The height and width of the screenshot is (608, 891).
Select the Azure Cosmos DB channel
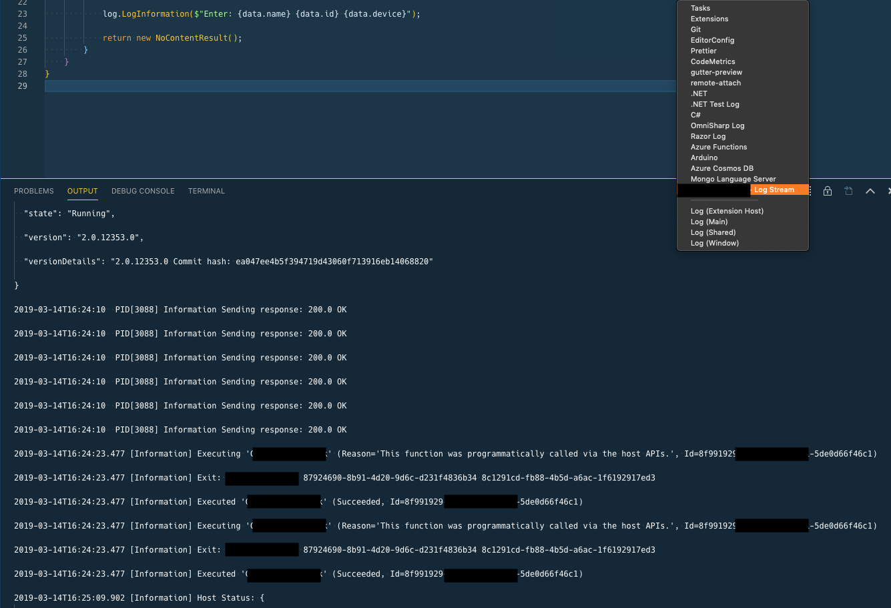(x=722, y=168)
